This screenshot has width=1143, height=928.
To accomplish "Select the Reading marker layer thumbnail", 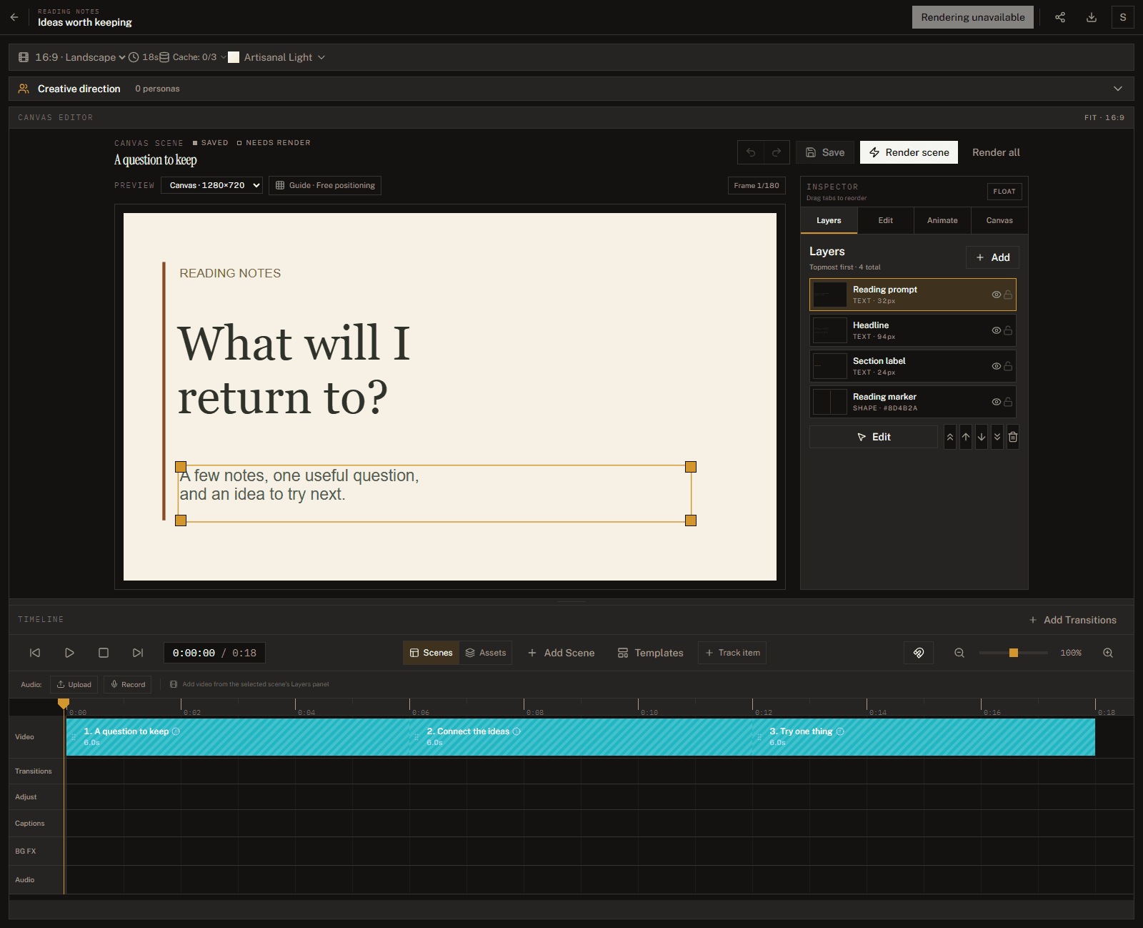I will tap(830, 402).
